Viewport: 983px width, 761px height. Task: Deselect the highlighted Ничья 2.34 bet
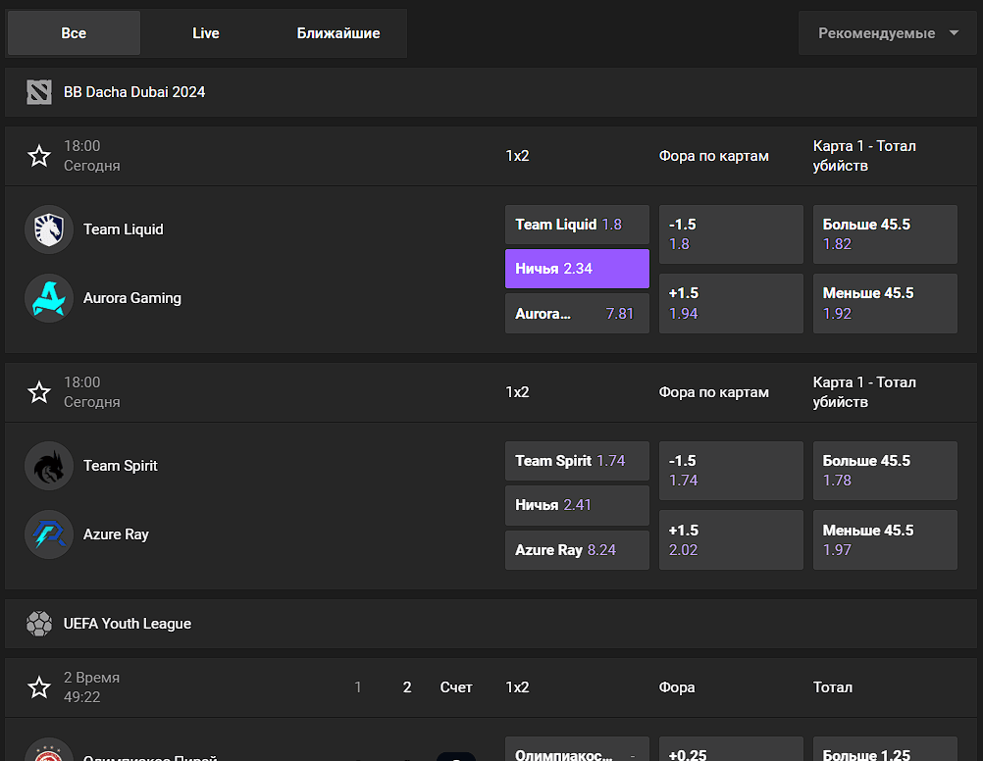(x=578, y=269)
